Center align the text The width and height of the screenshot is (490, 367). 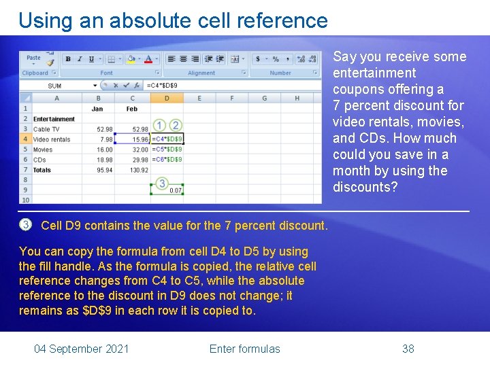184,58
